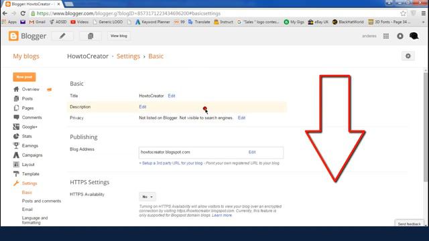Select Basic under Settings
Viewport: 429px width, 241px height.
point(27,192)
